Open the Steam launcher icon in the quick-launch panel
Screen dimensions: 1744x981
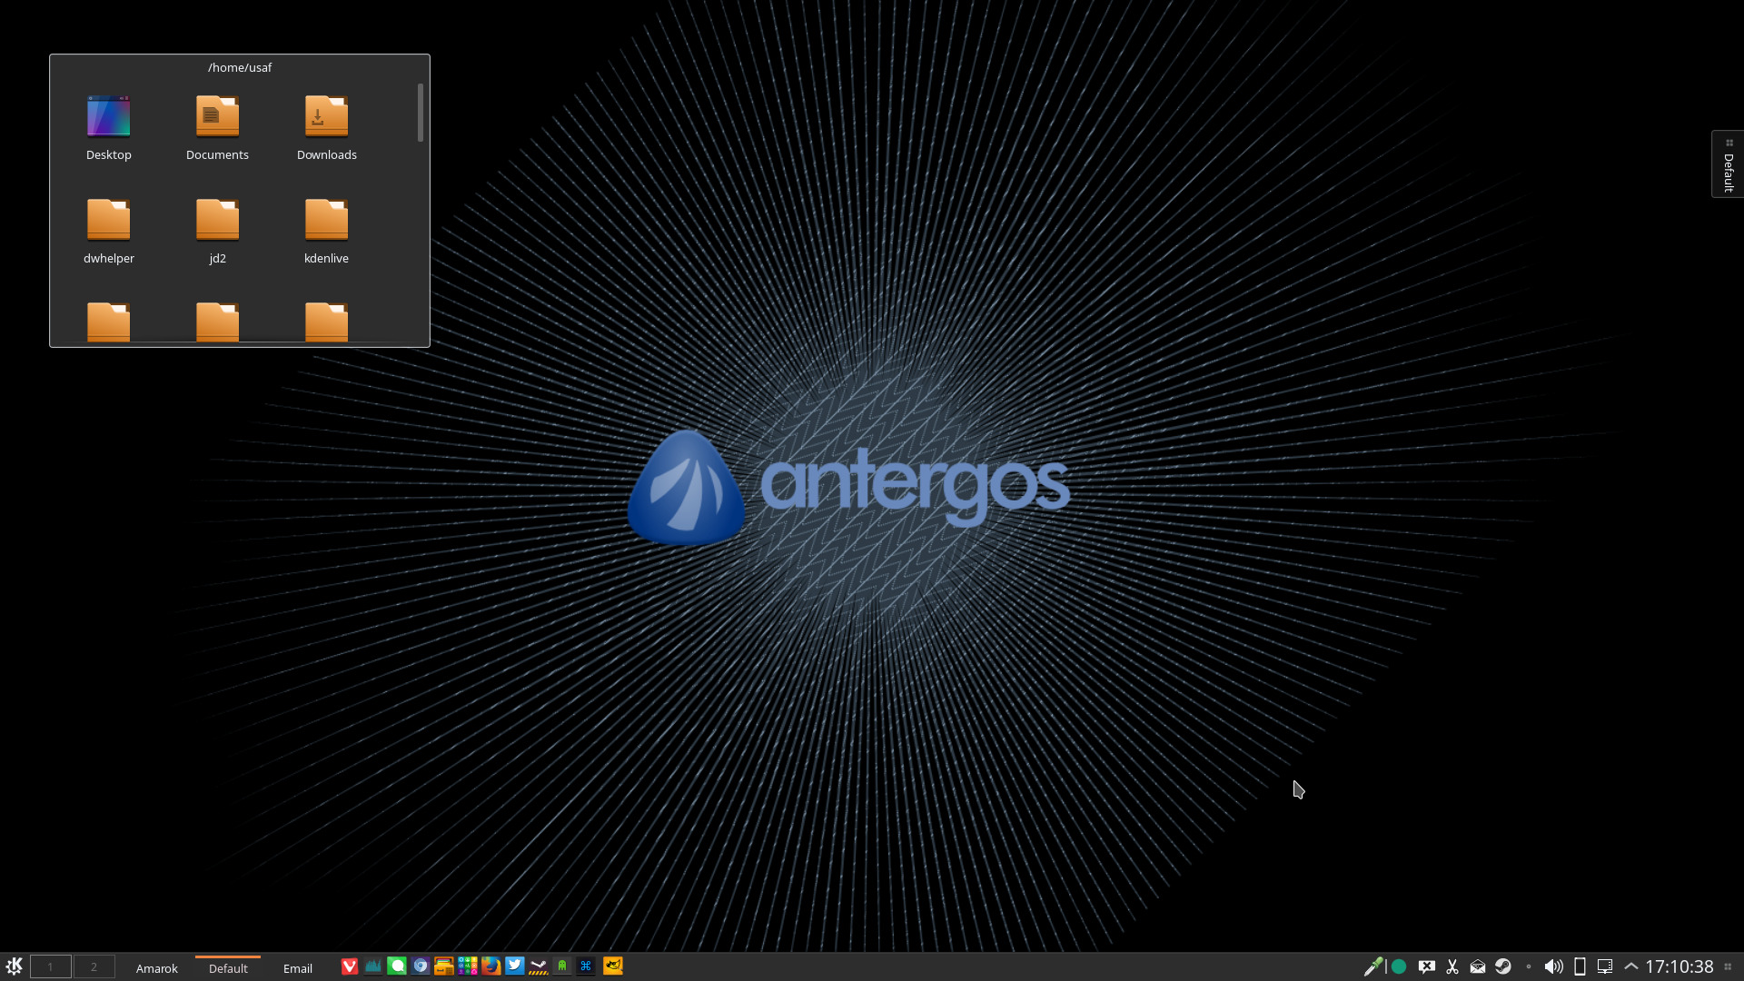pyautogui.click(x=539, y=966)
